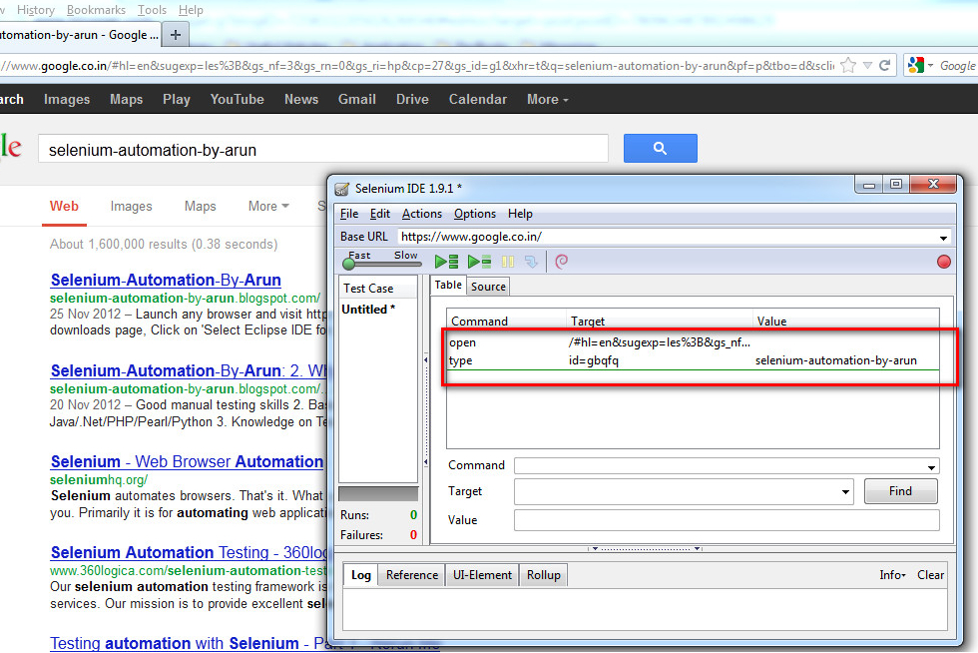This screenshot has width=978, height=653.
Task: Play the entire test suite
Action: tap(446, 261)
